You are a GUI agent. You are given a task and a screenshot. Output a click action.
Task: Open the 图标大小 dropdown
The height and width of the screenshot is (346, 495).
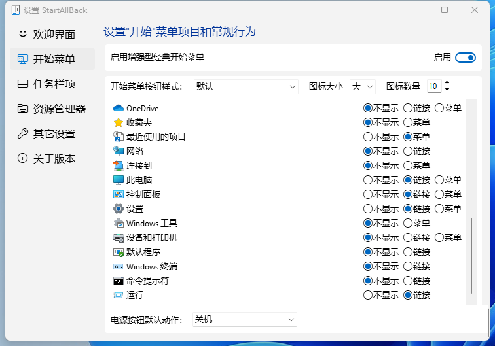[x=363, y=86]
